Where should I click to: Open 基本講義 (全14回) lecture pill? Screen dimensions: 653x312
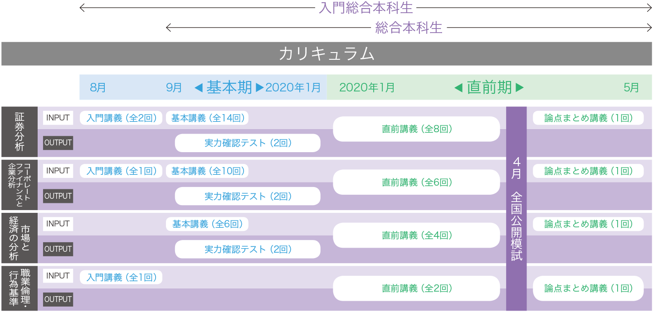point(208,118)
